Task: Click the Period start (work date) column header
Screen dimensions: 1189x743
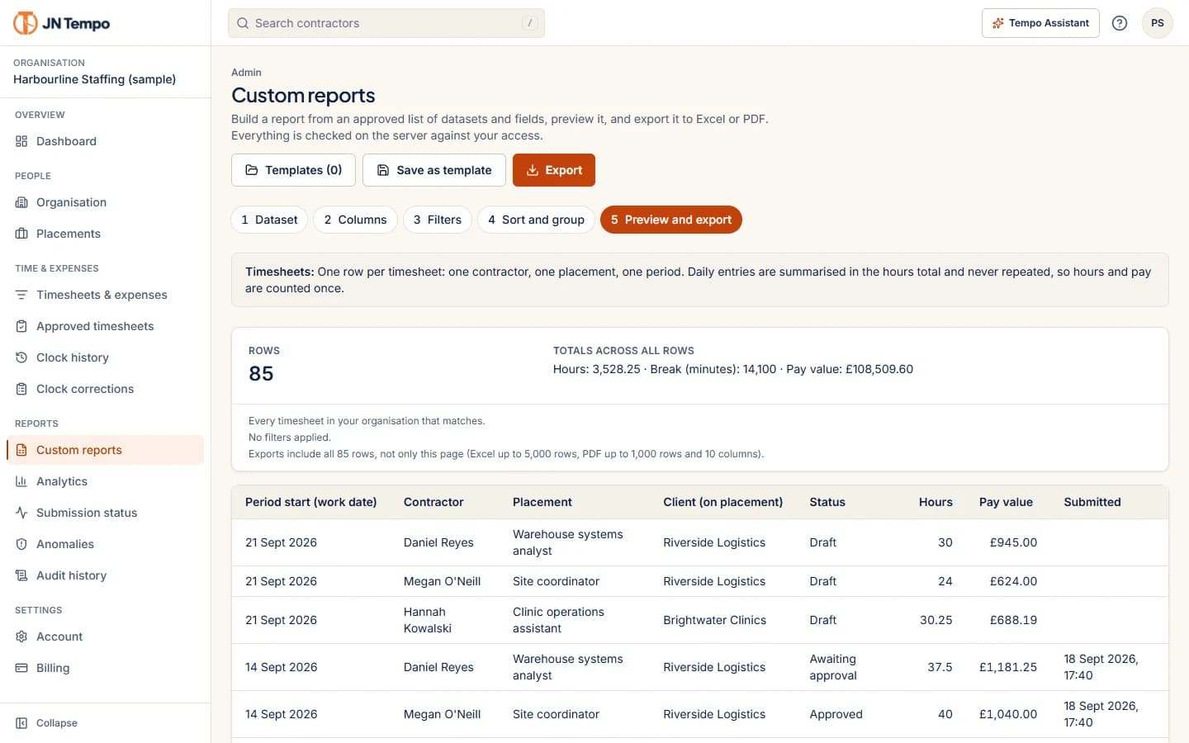Action: pyautogui.click(x=311, y=502)
